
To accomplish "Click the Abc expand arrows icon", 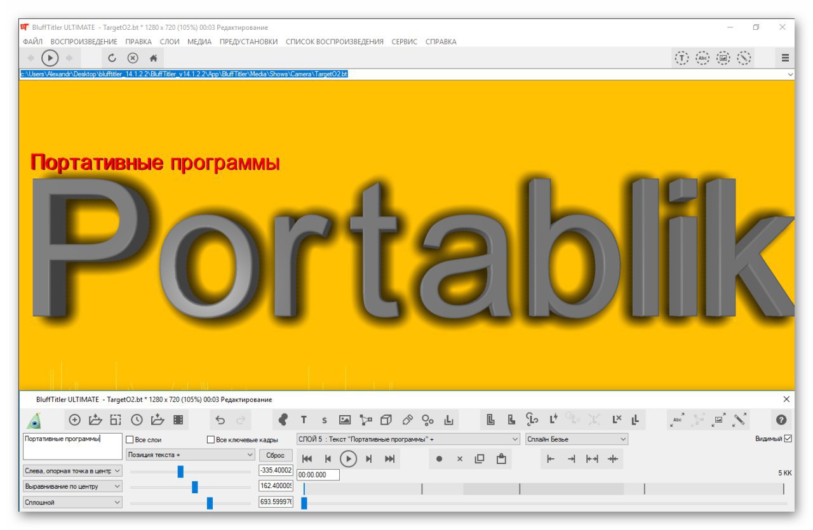I will (x=678, y=420).
